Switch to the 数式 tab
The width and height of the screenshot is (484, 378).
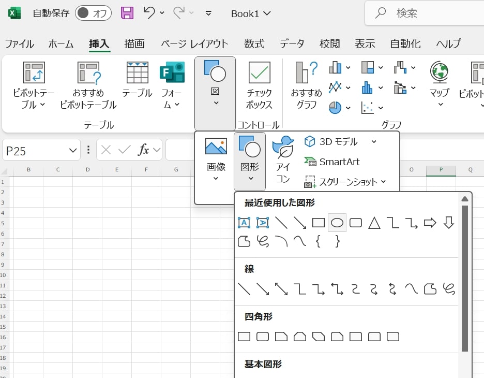[x=254, y=44]
